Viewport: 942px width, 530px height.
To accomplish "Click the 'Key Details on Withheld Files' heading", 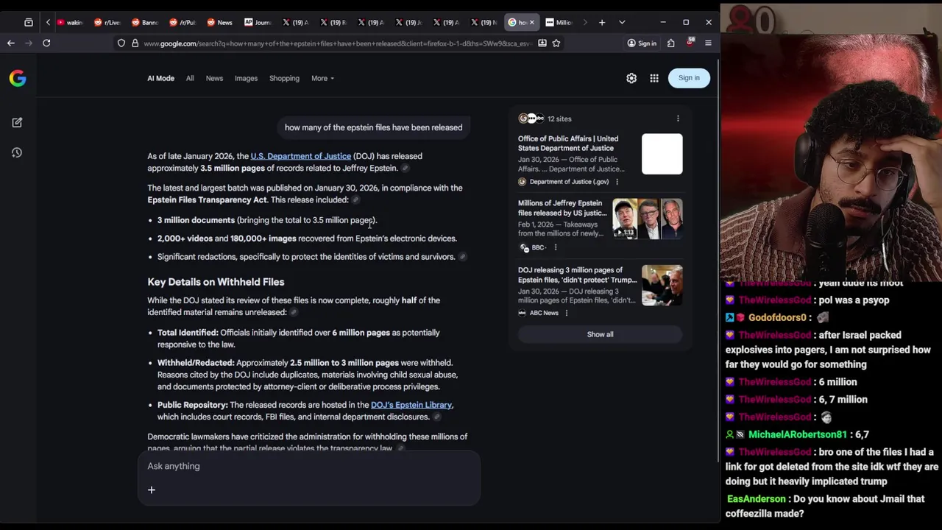I will (216, 282).
